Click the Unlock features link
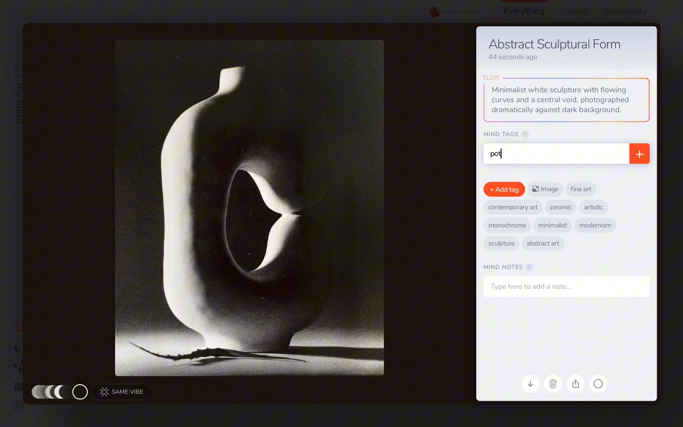Image resolution: width=683 pixels, height=427 pixels. click(x=462, y=11)
